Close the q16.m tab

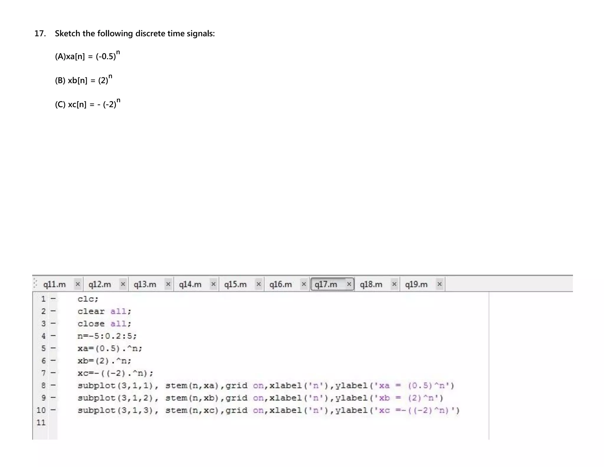(x=304, y=284)
